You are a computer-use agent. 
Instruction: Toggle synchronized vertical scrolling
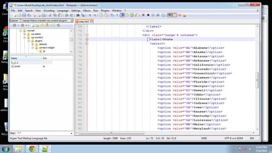(x=101, y=15)
